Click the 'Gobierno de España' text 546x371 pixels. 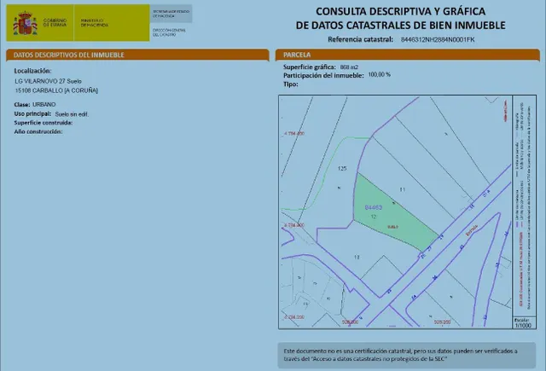(x=55, y=23)
